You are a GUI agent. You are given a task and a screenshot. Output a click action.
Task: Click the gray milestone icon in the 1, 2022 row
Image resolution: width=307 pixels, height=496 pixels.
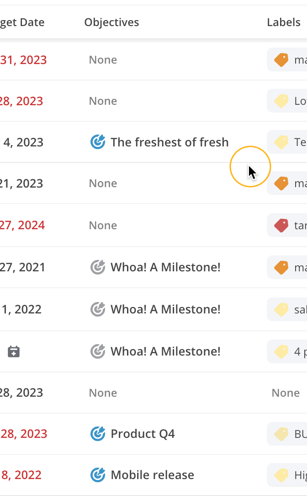tap(98, 309)
